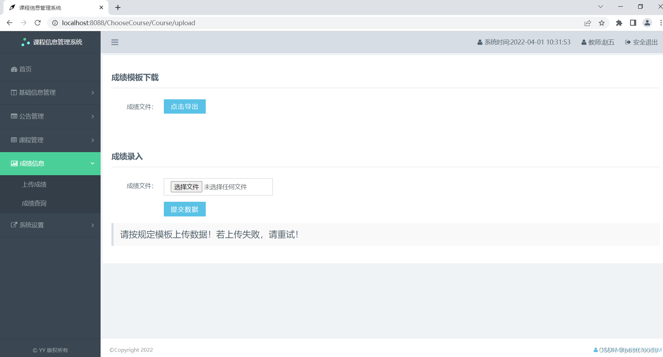Screen dimensions: 663x357
Task: Click the 选择文件 file chooser field
Action: point(186,187)
